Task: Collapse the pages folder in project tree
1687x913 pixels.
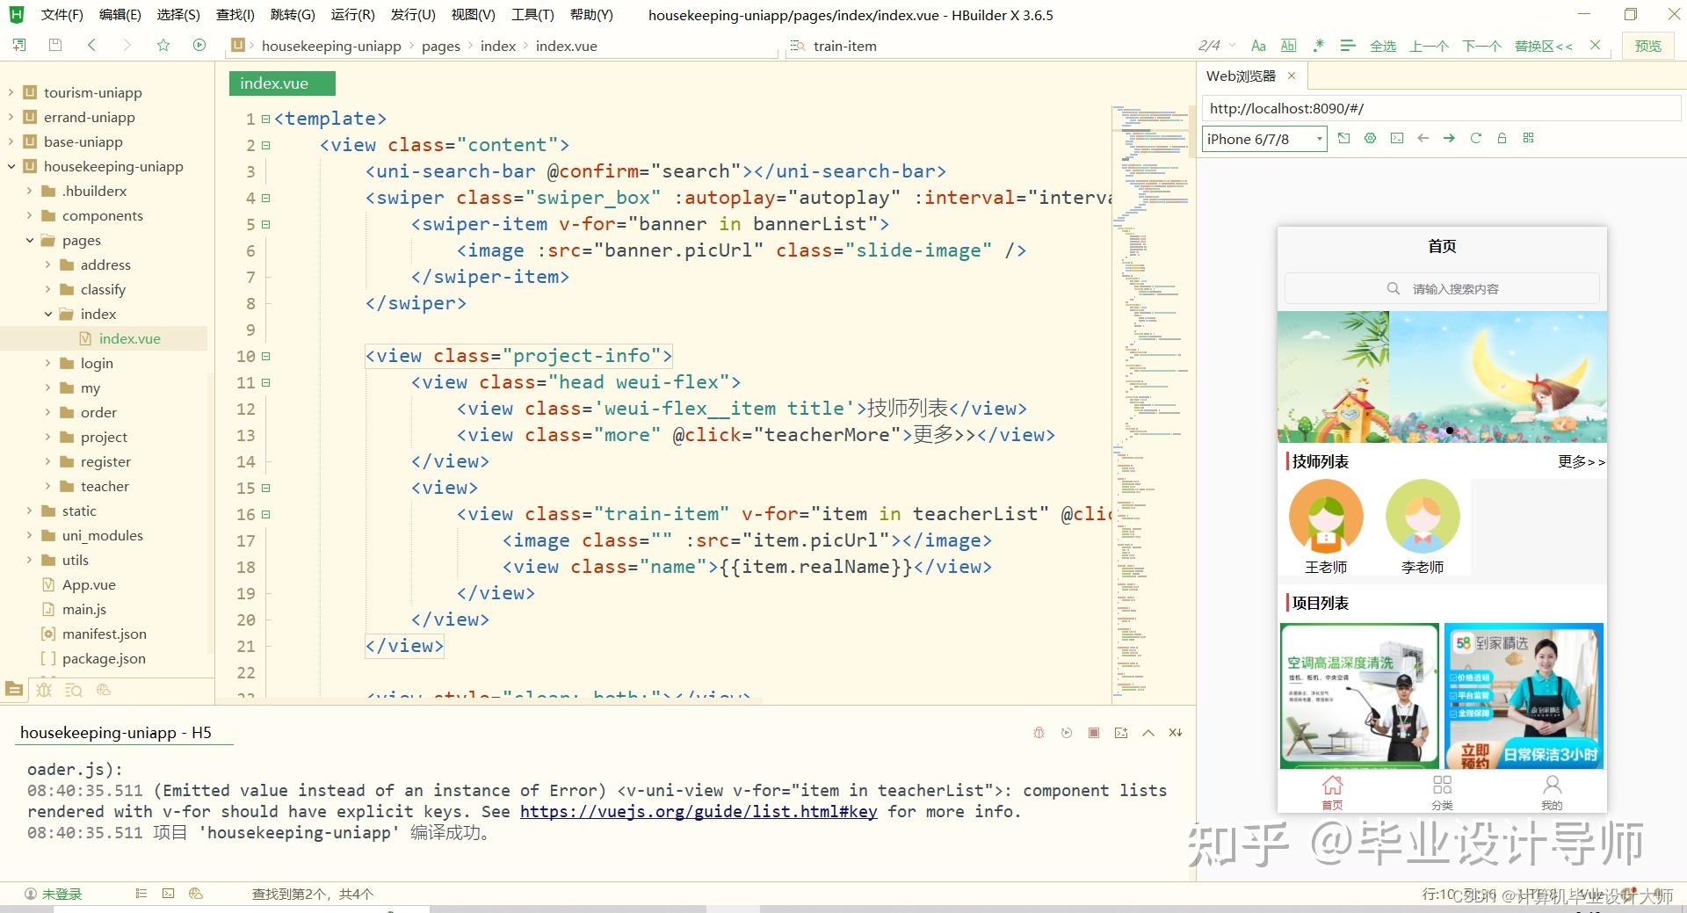Action: click(x=30, y=240)
